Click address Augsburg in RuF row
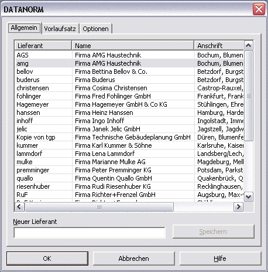 (x=221, y=195)
